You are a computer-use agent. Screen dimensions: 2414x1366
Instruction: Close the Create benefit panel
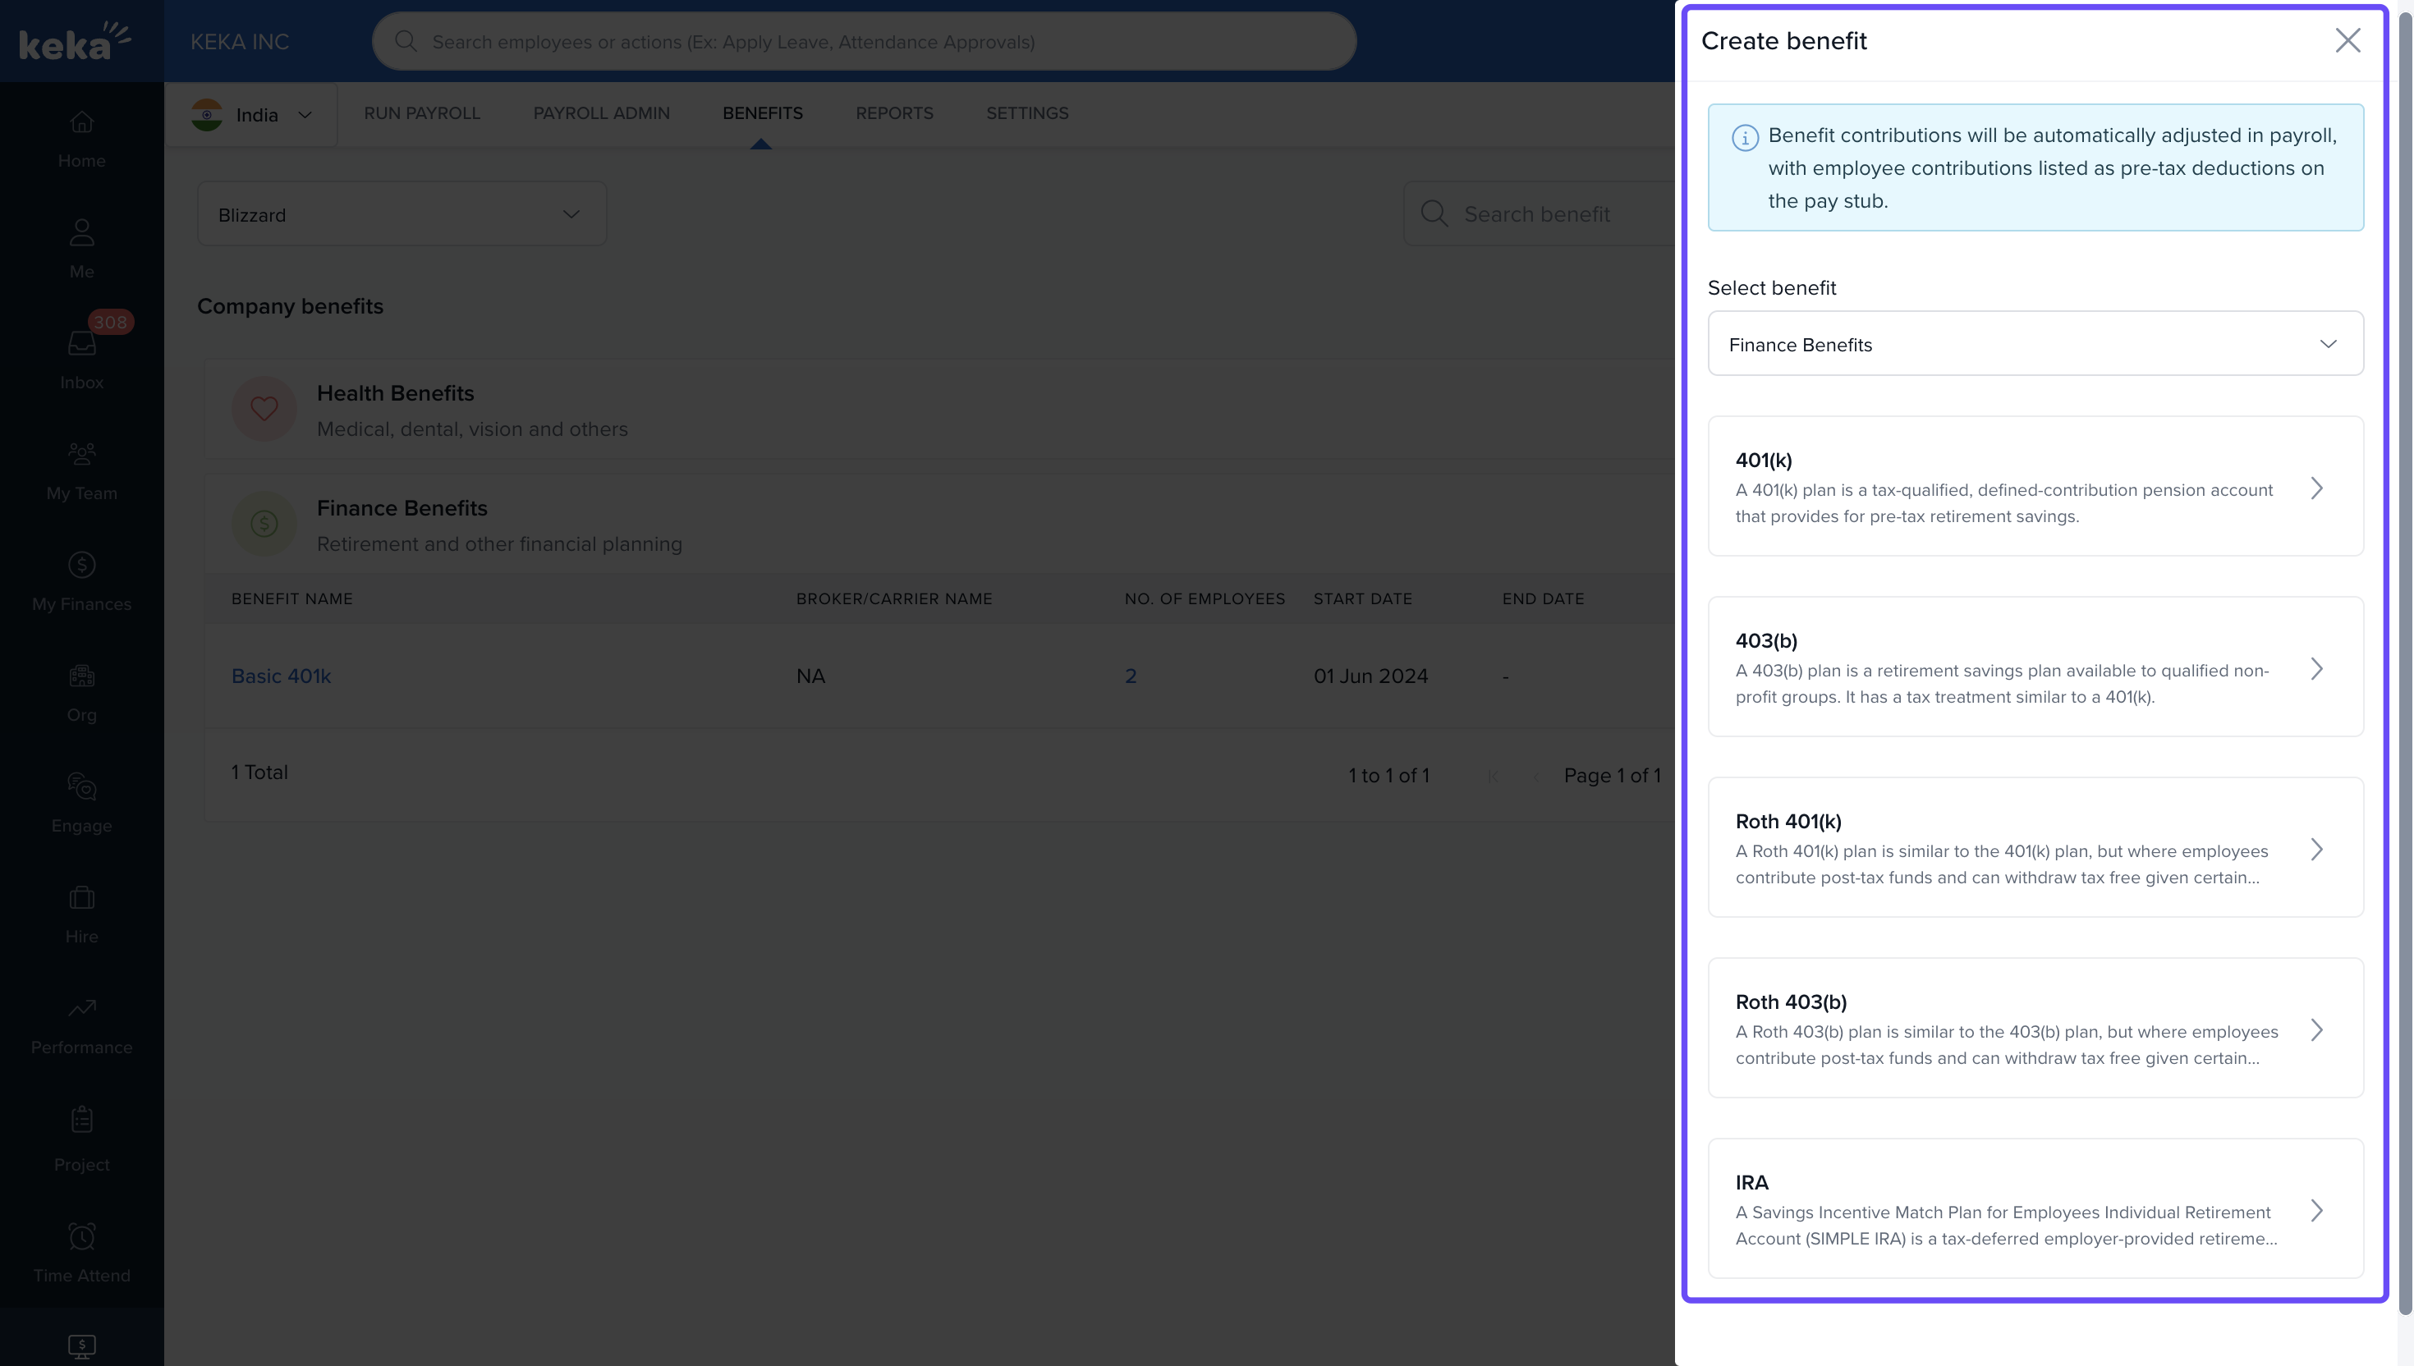[x=2347, y=40]
